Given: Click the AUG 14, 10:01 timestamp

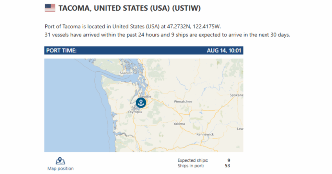Looking at the screenshot, I should click(x=224, y=51).
